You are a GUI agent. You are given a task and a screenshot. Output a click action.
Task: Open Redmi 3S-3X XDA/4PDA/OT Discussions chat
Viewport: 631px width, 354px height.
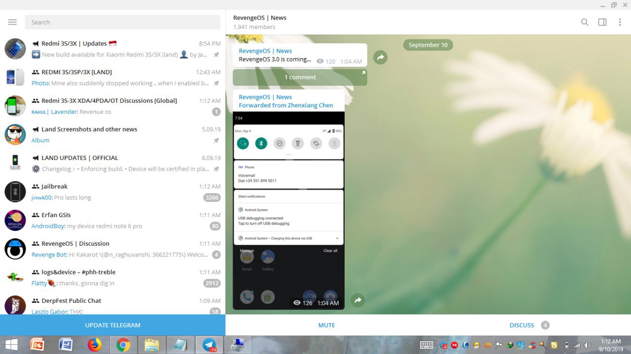112,106
